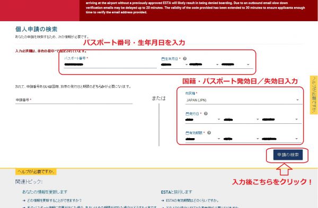The height and width of the screenshot is (208, 318).
Task: Expand the first 生年月日 date dropdown
Action: point(174,65)
